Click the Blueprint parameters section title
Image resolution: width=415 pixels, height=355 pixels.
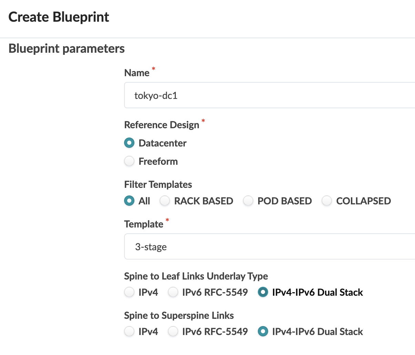(x=67, y=49)
